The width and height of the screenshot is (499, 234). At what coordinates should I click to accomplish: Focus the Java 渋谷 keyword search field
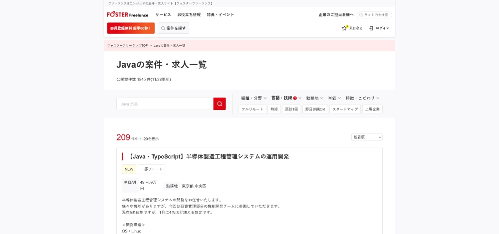(x=165, y=104)
